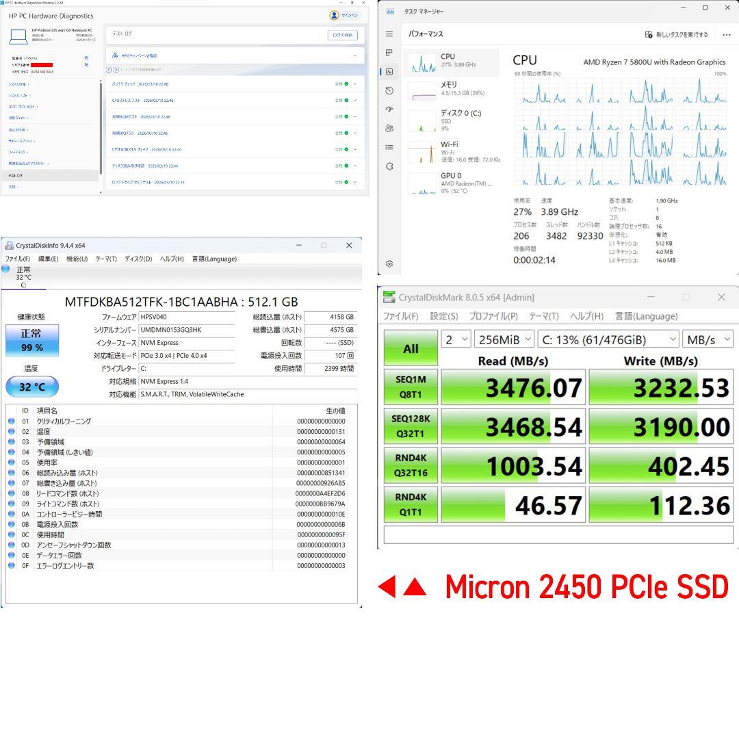Open Details list icon in Task Manager
The width and height of the screenshot is (739, 739).
point(389,147)
